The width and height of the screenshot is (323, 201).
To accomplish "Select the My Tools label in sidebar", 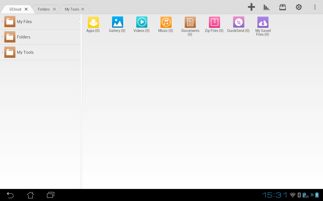I will (25, 52).
